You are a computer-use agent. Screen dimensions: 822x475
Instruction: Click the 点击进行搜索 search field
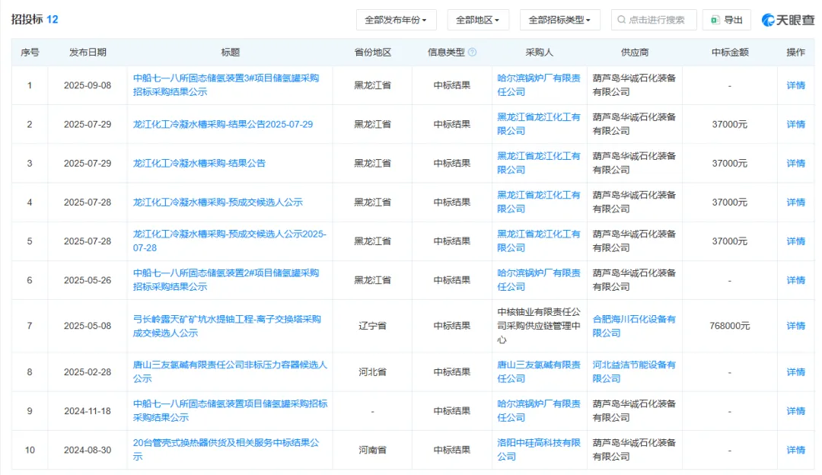point(654,20)
